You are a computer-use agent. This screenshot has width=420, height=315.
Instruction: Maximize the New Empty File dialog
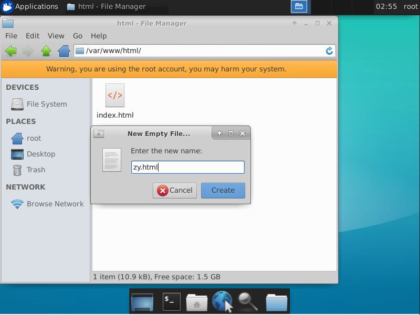(231, 133)
